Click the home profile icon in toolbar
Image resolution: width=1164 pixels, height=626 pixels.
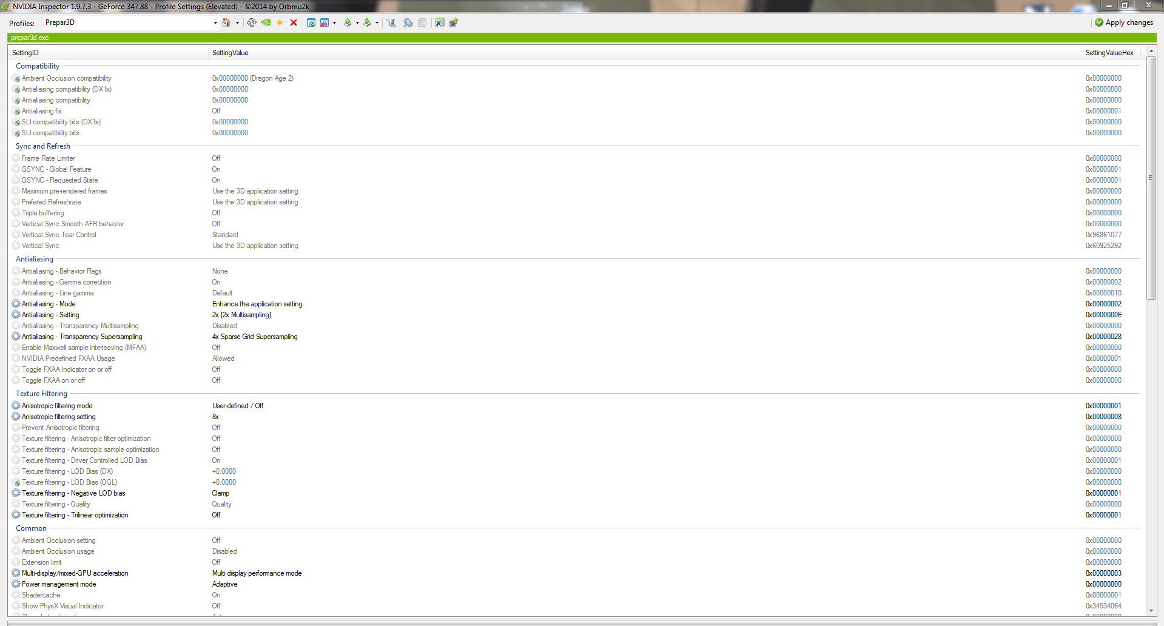(x=226, y=22)
